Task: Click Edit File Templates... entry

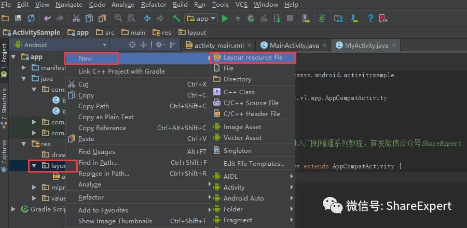Action: [253, 164]
